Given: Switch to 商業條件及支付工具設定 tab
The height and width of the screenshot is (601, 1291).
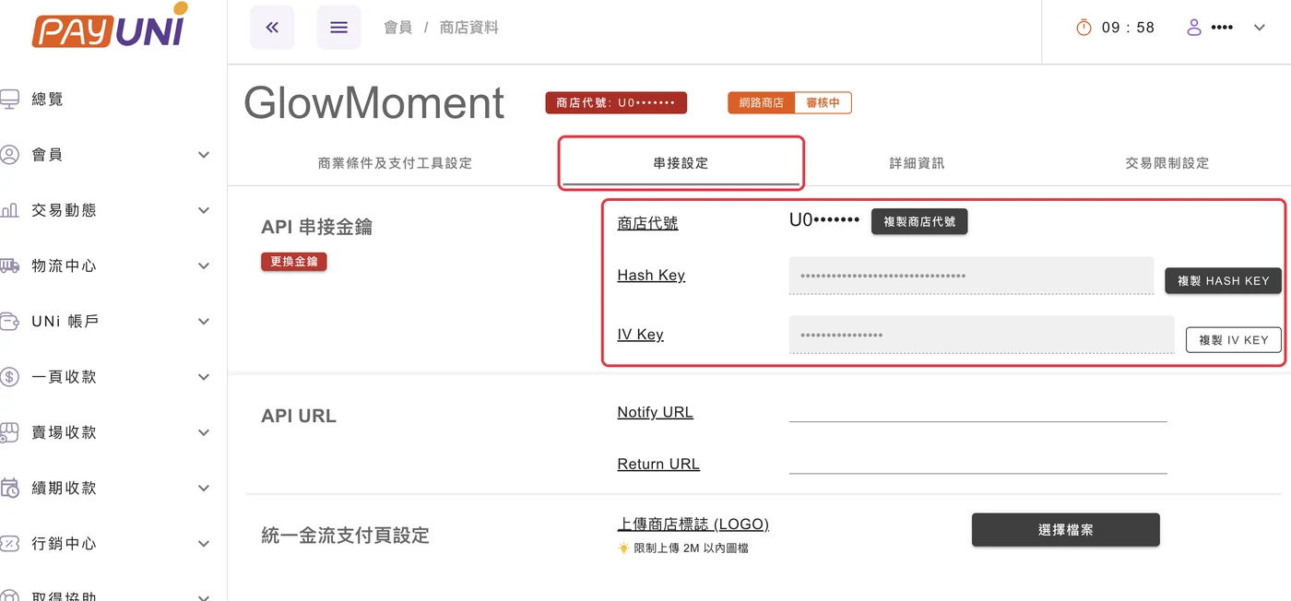Looking at the screenshot, I should (x=395, y=163).
